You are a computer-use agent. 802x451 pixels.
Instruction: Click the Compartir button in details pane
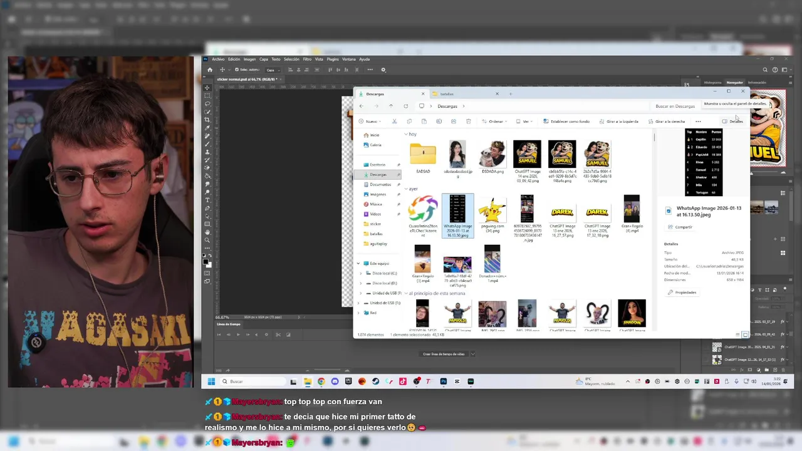[680, 227]
